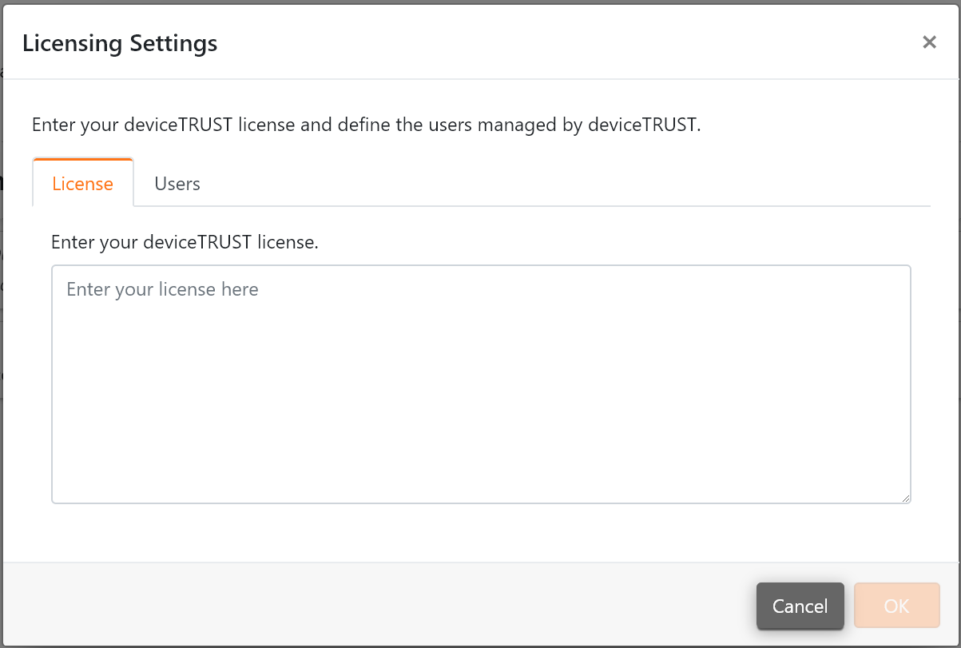Click the Licensing Settings dialog title
Image resolution: width=961 pixels, height=648 pixels.
tap(121, 43)
